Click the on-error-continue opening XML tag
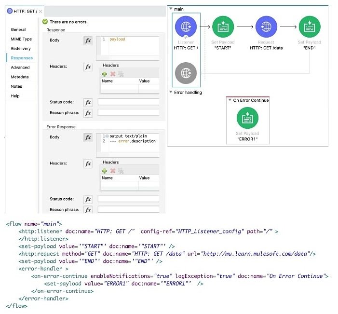The width and height of the screenshot is (338, 314). [180, 276]
